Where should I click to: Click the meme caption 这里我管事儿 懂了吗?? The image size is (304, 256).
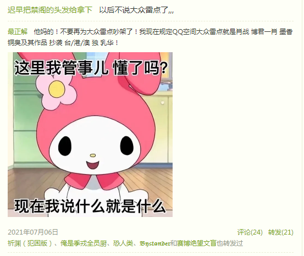pos(91,68)
